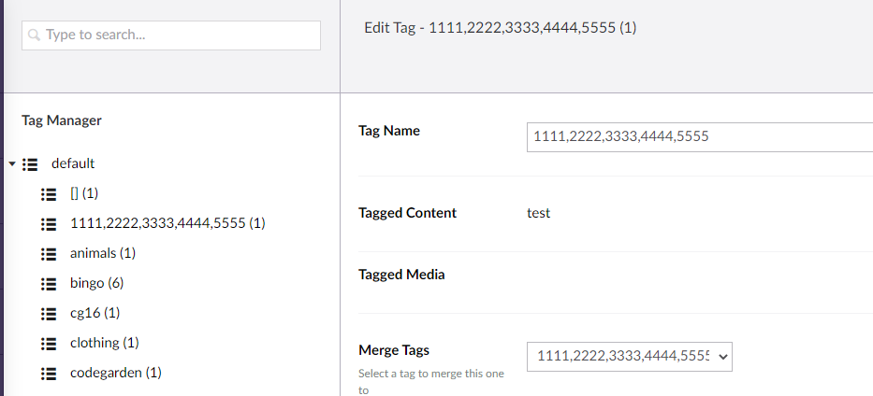The image size is (873, 396).
Task: Click the list icon beside codegarden
Action: pos(49,373)
